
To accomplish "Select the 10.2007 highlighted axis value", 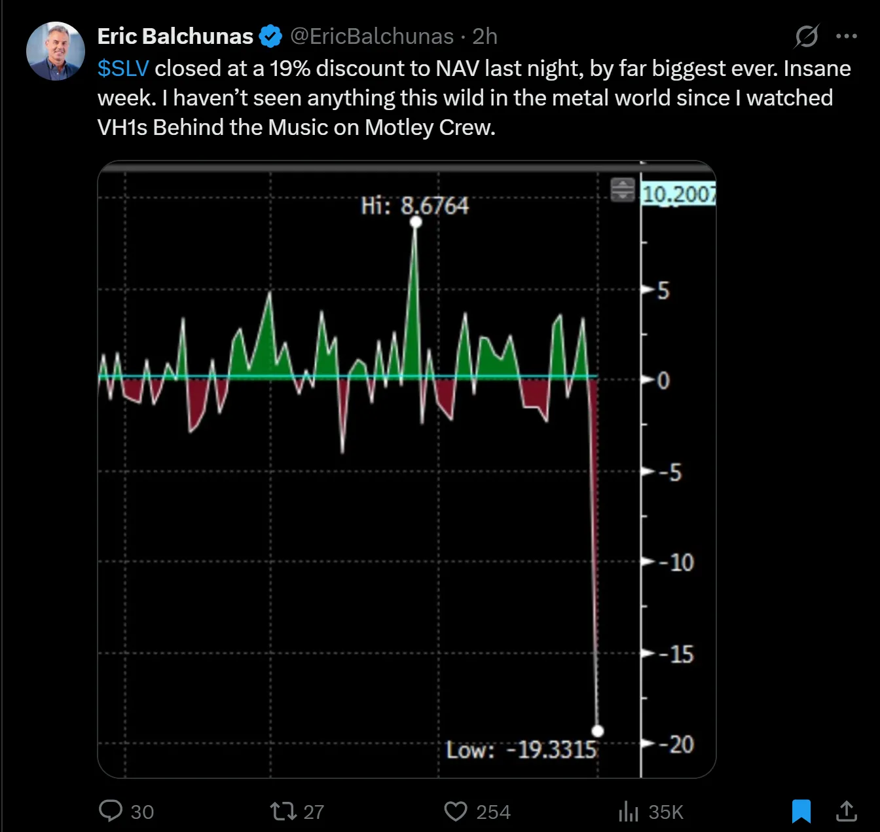I will [x=678, y=195].
